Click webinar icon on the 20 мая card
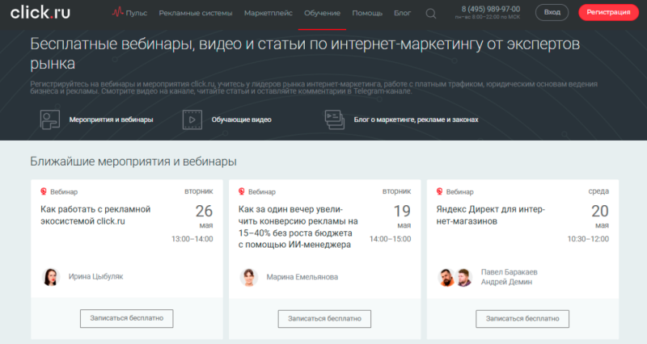Screen dimensions: 647x344 click(x=439, y=191)
